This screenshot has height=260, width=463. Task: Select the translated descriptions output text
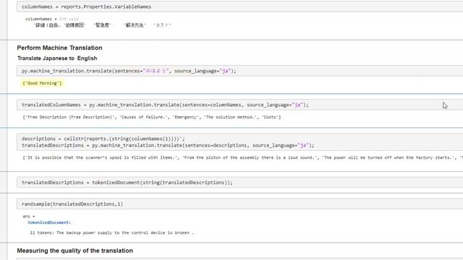(243, 157)
